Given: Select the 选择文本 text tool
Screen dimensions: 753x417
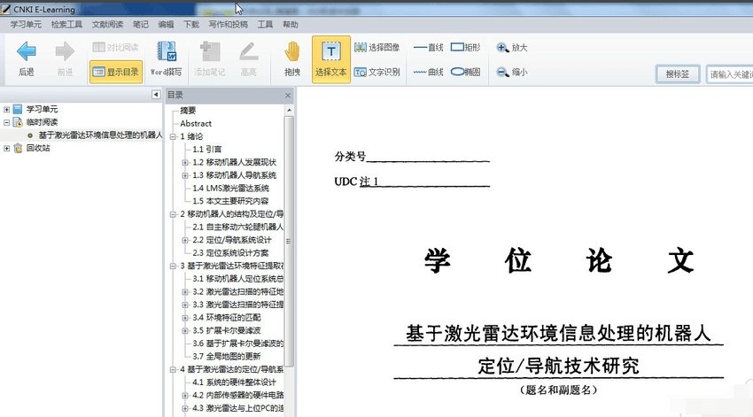Looking at the screenshot, I should click(x=331, y=59).
